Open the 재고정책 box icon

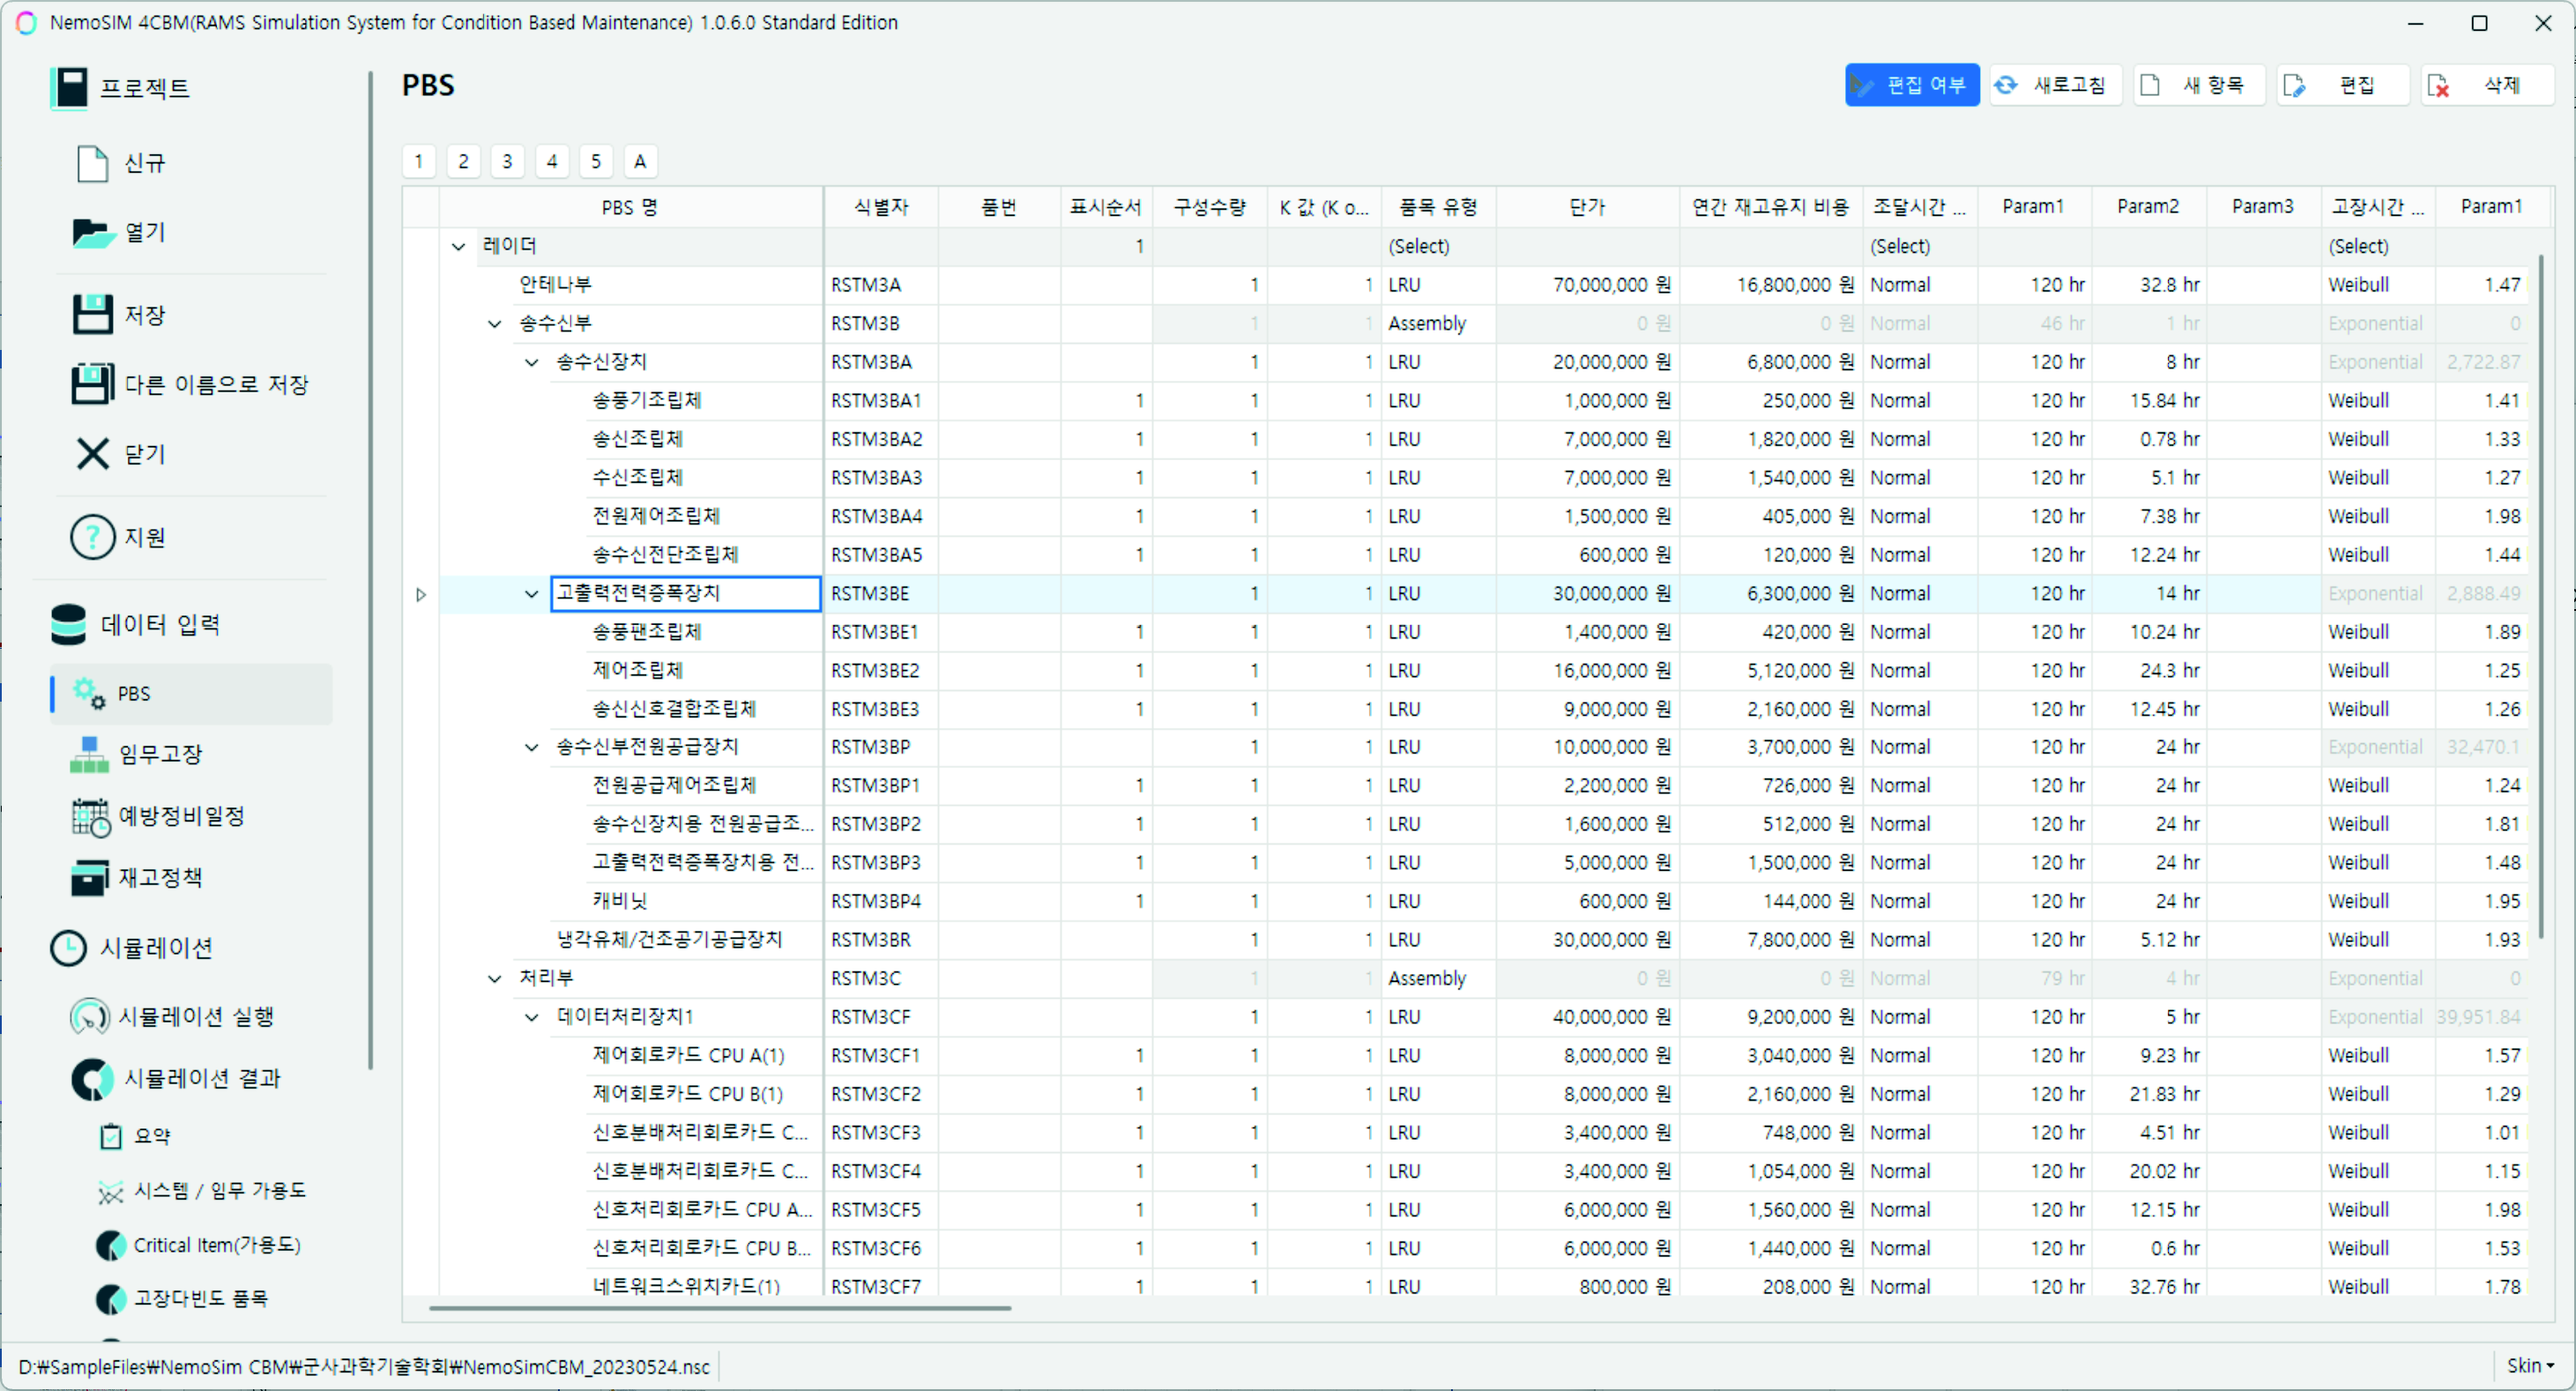click(x=89, y=877)
